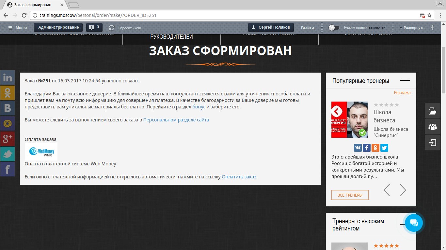Click the login arrow icon on right edge
The width and height of the screenshot is (446, 250).
[x=433, y=143]
